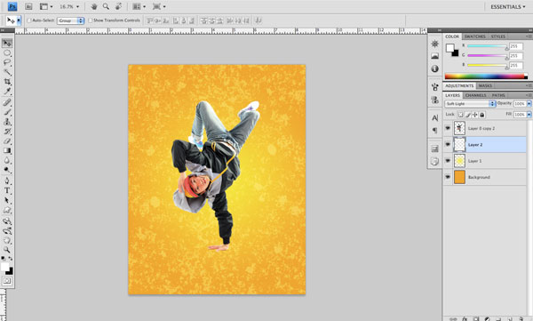Open the Screen Mode dropdown
This screenshot has height=321, width=533.
[159, 6]
